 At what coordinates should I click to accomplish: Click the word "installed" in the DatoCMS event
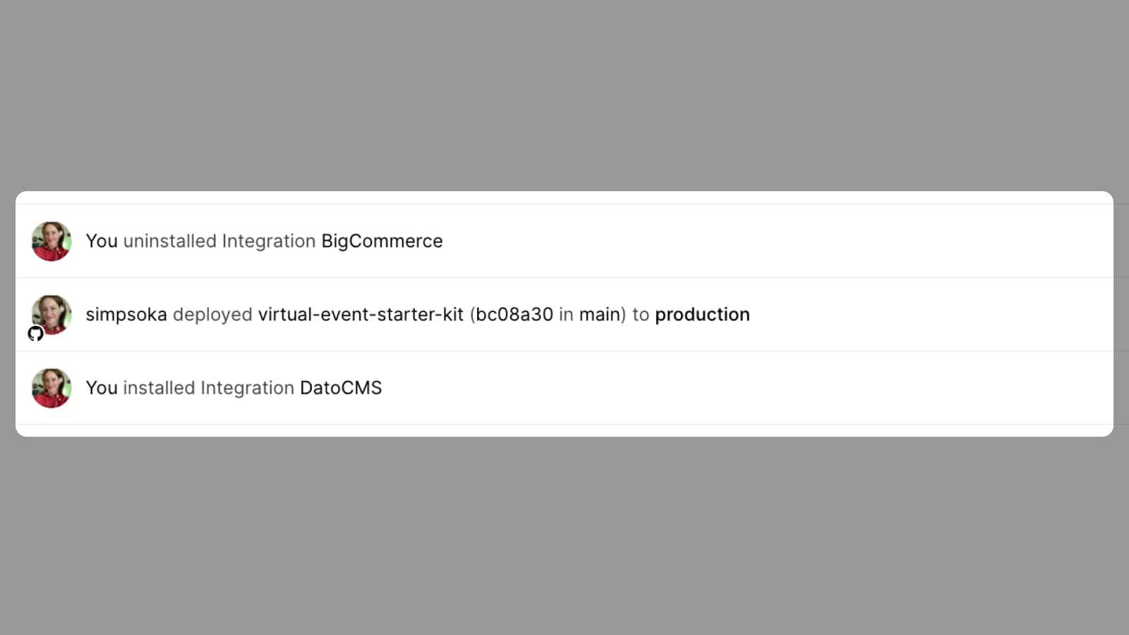[159, 388]
